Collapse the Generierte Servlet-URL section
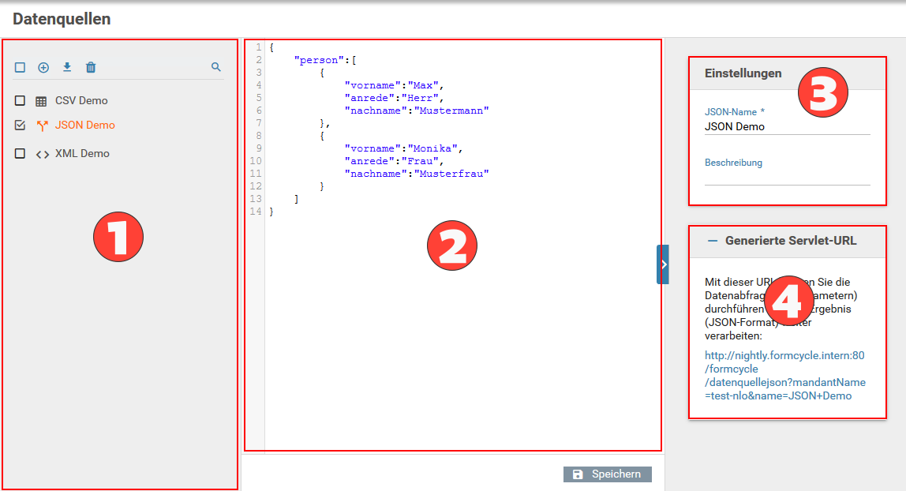The height and width of the screenshot is (491, 906). [713, 242]
